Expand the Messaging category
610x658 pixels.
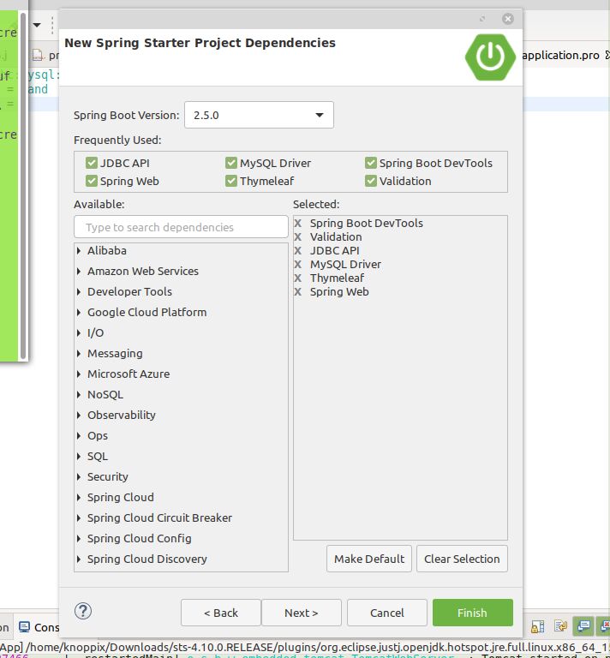(79, 354)
